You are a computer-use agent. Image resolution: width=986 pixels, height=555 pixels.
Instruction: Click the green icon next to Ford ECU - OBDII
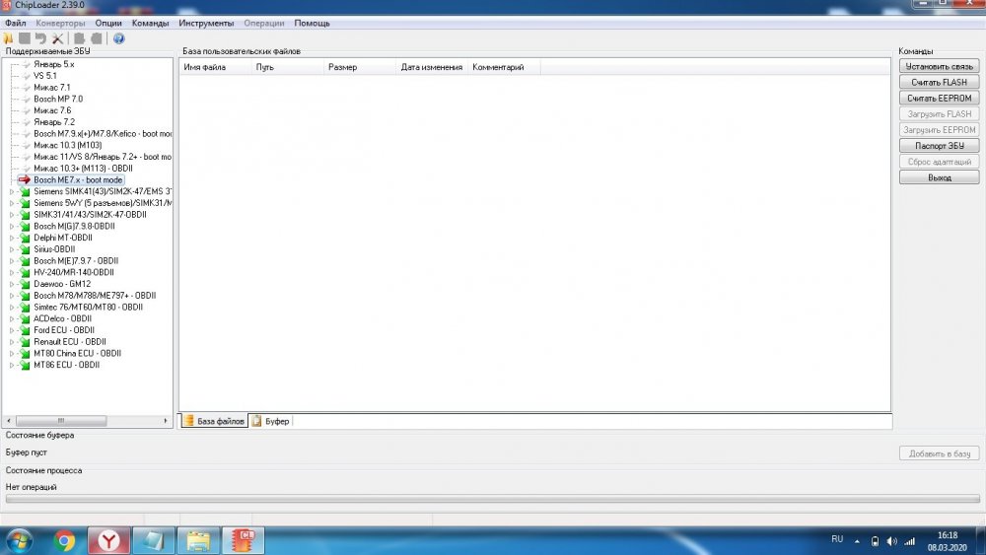coord(26,330)
